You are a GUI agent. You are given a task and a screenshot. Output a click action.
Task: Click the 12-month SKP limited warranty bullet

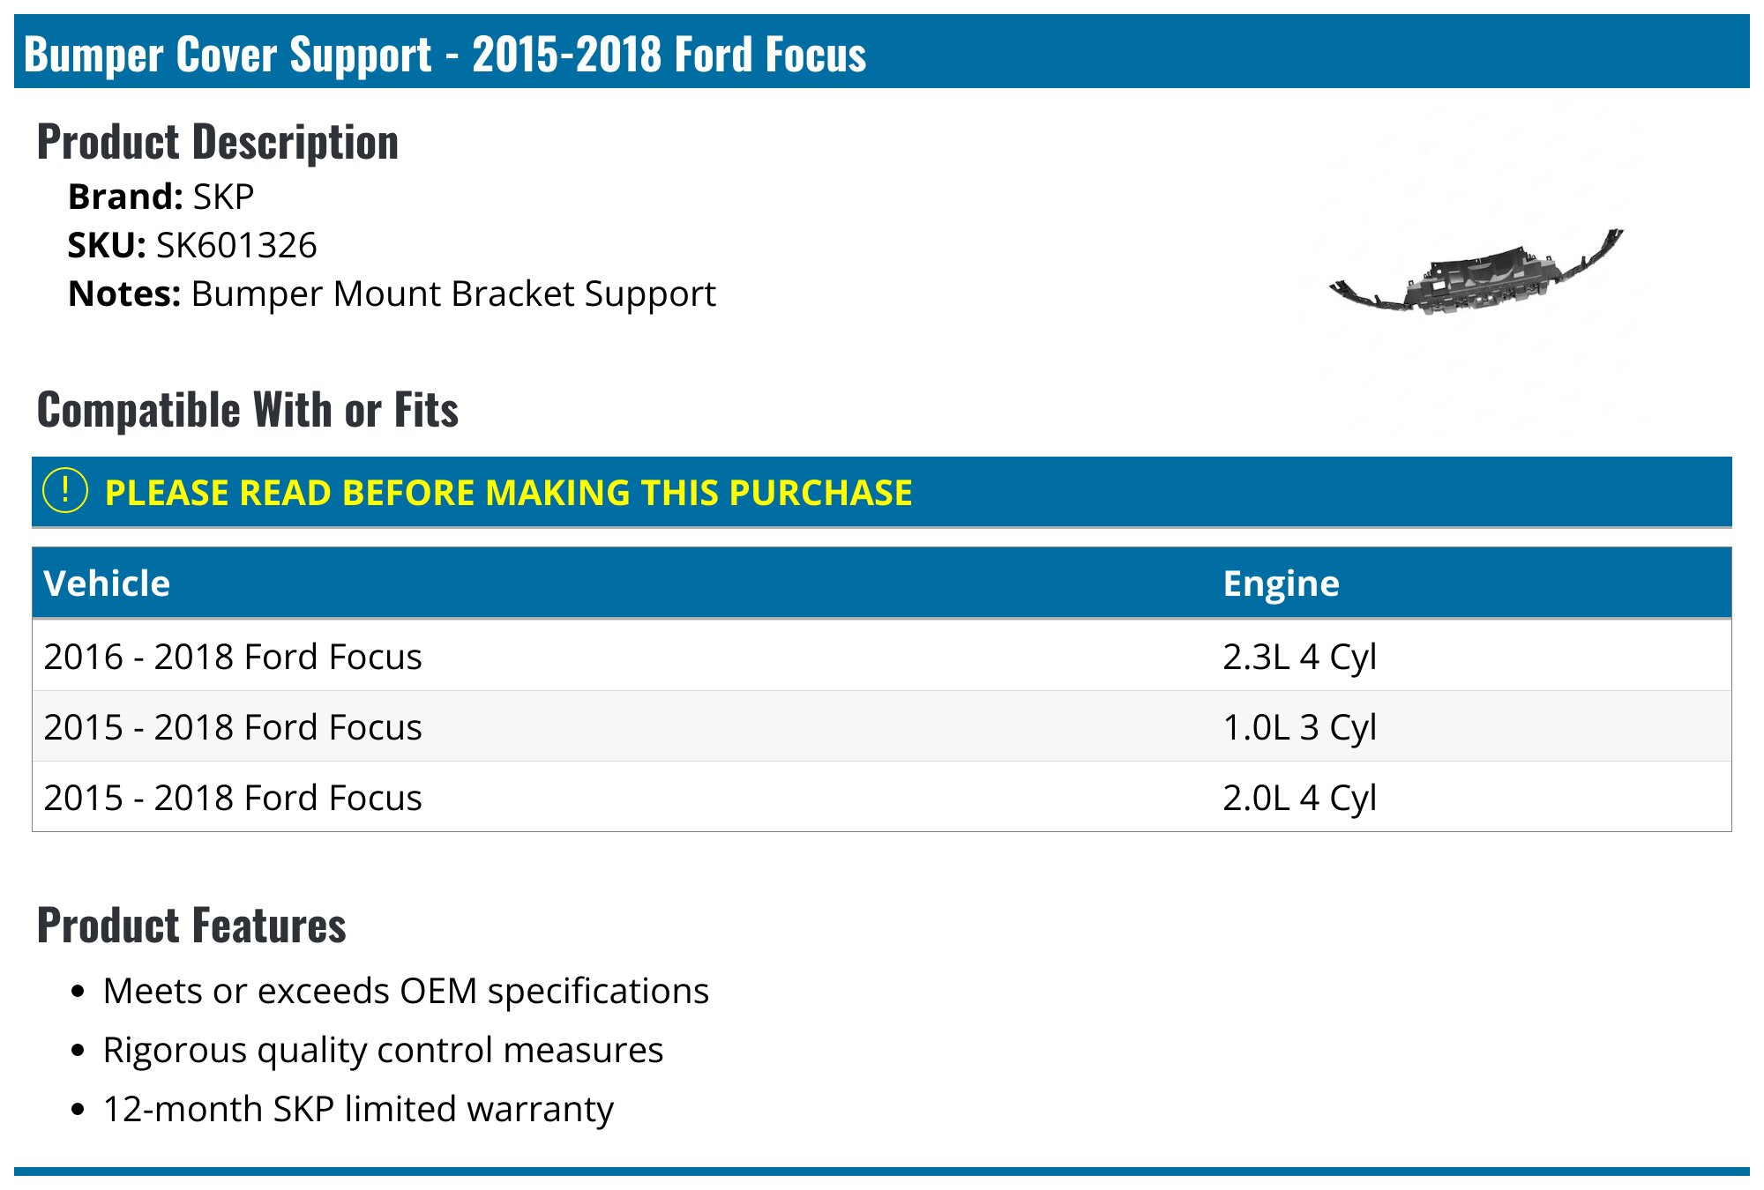(x=358, y=1109)
